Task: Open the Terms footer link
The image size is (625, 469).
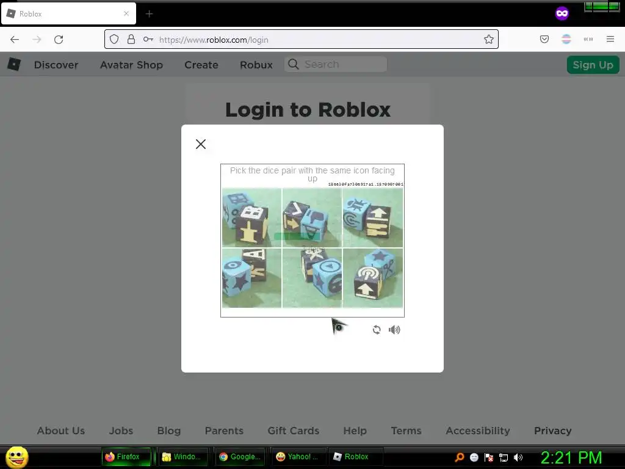Action: [x=406, y=431]
